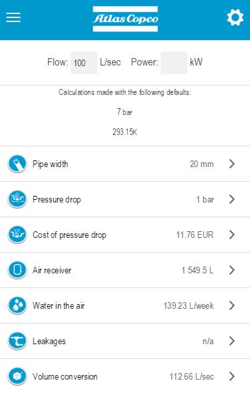Viewport: 250px width, 393px height.
Task: Expand Air receiver row chevron
Action: click(x=232, y=270)
